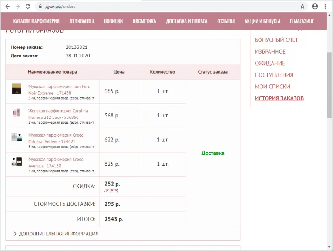
Task: Click price 368 р.
Action: pyautogui.click(x=112, y=116)
